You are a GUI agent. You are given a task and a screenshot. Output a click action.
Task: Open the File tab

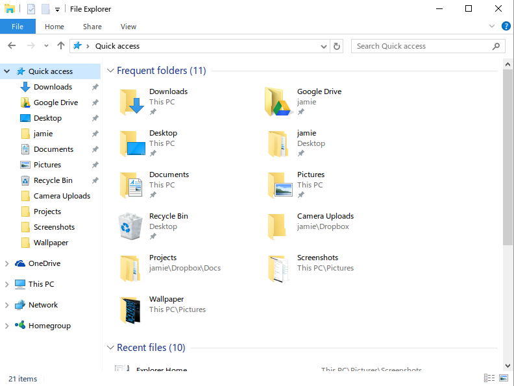[x=18, y=27]
